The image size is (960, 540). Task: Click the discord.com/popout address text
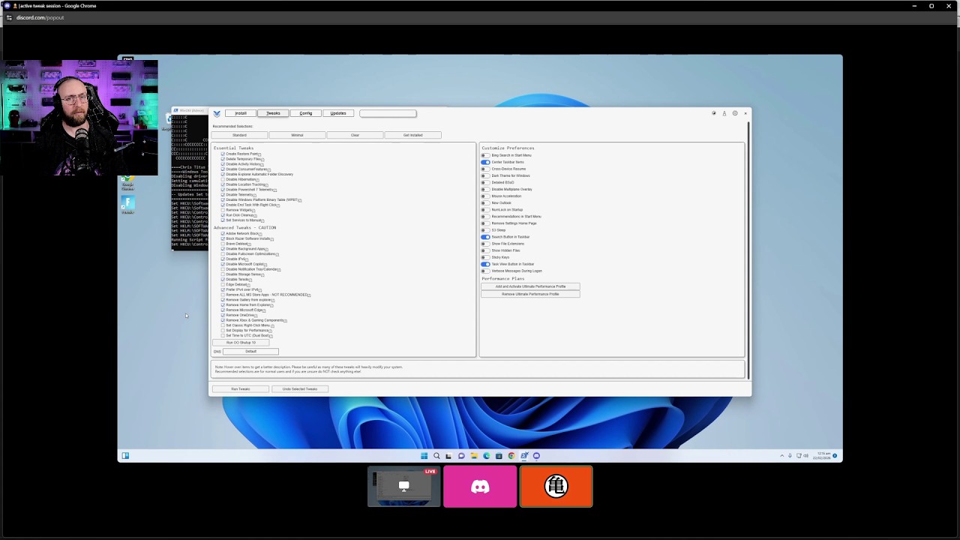[40, 17]
